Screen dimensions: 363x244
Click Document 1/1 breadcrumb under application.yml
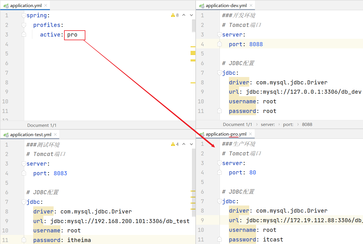[x=42, y=125]
